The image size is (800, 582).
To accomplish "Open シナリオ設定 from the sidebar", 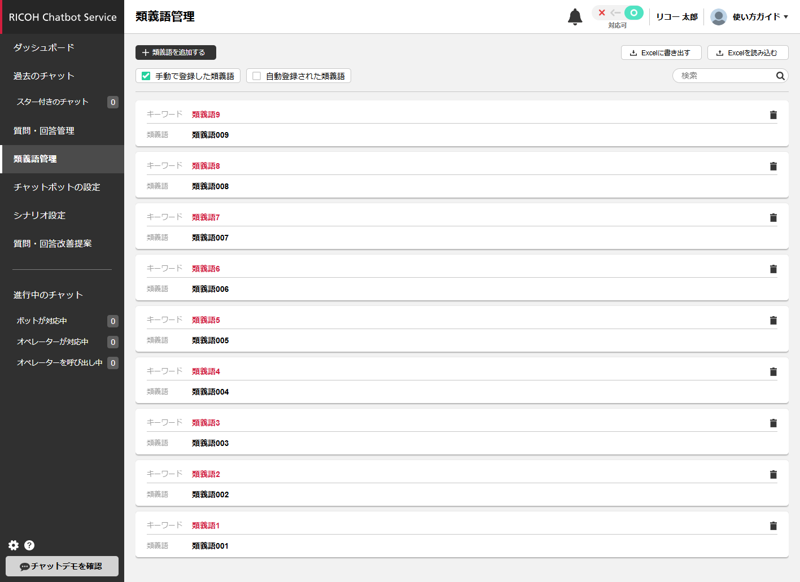I will 40,216.
